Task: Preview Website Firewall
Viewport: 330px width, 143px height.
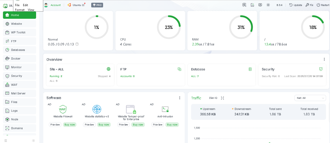Action: point(55,125)
